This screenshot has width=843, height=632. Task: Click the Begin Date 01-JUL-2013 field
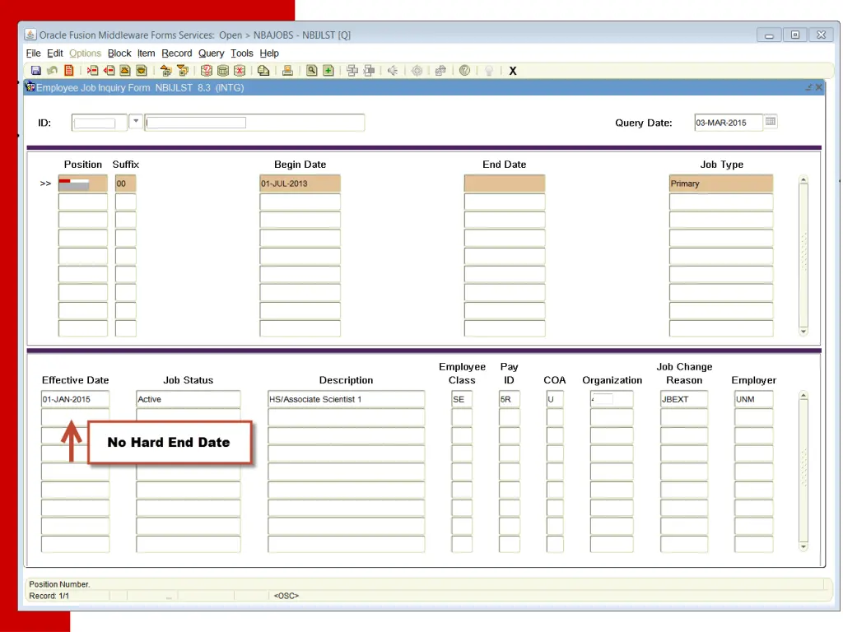300,184
